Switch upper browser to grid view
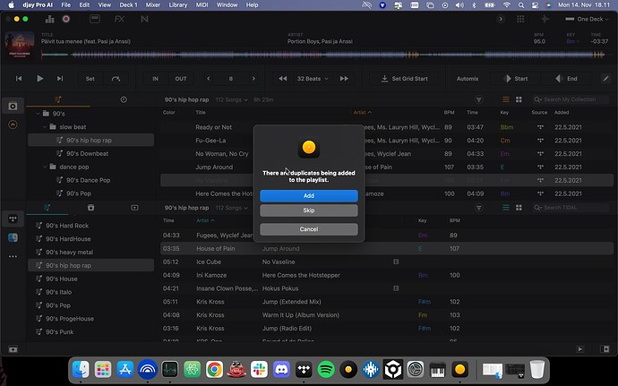 click(x=519, y=99)
